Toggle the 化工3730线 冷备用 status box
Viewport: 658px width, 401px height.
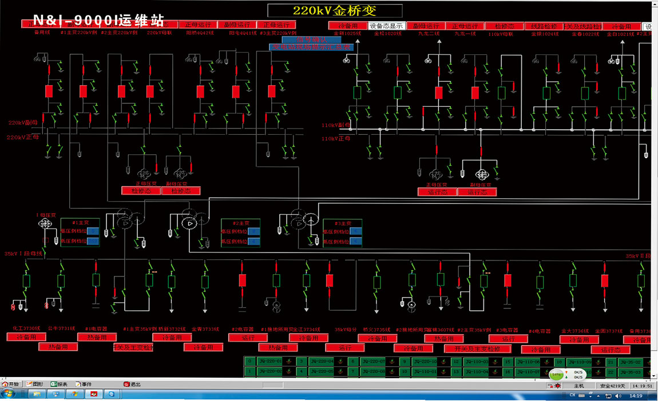(26, 337)
